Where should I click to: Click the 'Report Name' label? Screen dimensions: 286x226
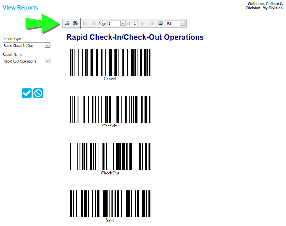(12, 55)
